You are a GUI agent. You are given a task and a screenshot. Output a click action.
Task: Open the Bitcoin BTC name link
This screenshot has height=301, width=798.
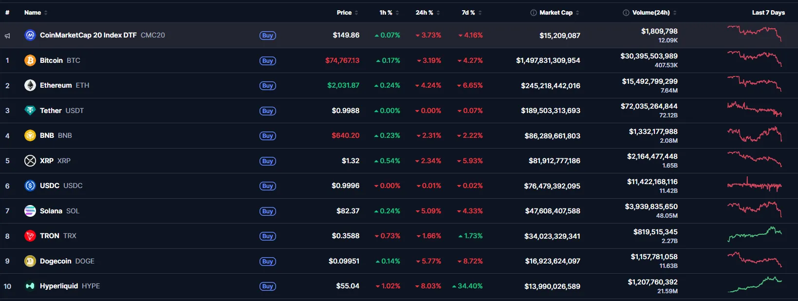[x=60, y=60]
